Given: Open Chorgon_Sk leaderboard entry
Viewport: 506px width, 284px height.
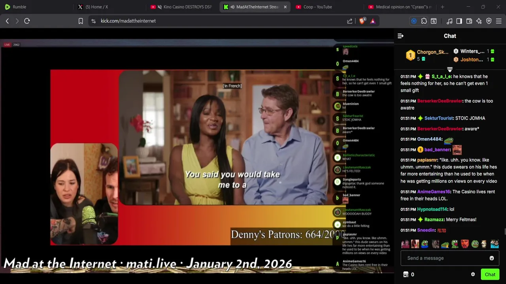Looking at the screenshot, I should (x=428, y=55).
